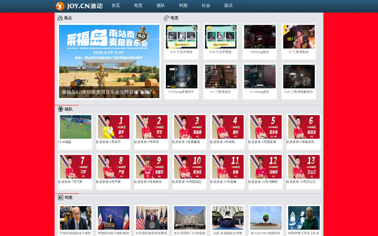
Task: Open the 9.1 Flying高光 thumbnail
Action: [x=260, y=77]
